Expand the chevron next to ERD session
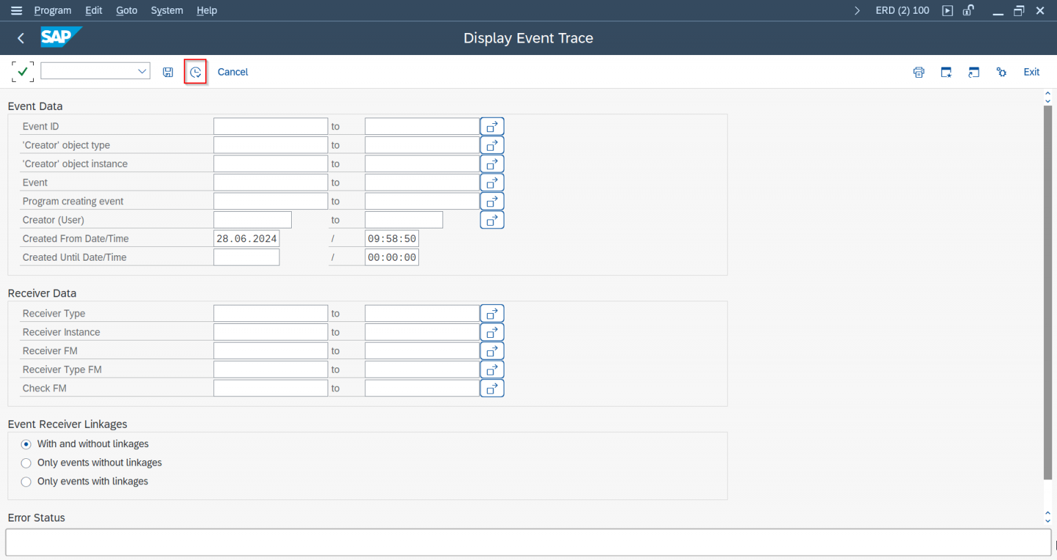The image size is (1057, 560). point(857,10)
